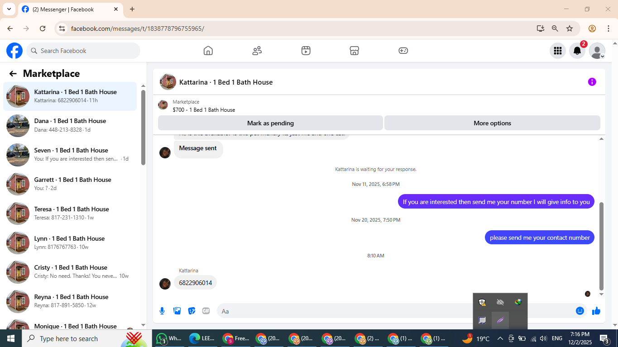View site information icon in address bar

coord(62,29)
